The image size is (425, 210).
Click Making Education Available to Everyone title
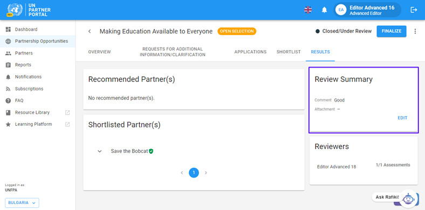click(x=156, y=31)
